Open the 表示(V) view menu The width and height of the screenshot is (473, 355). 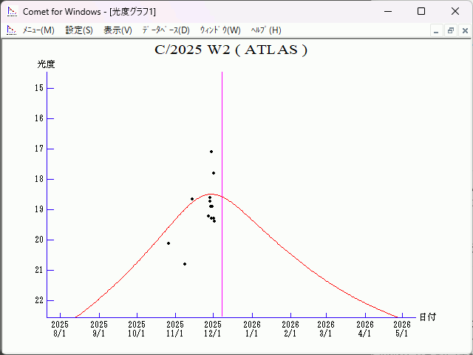(118, 30)
